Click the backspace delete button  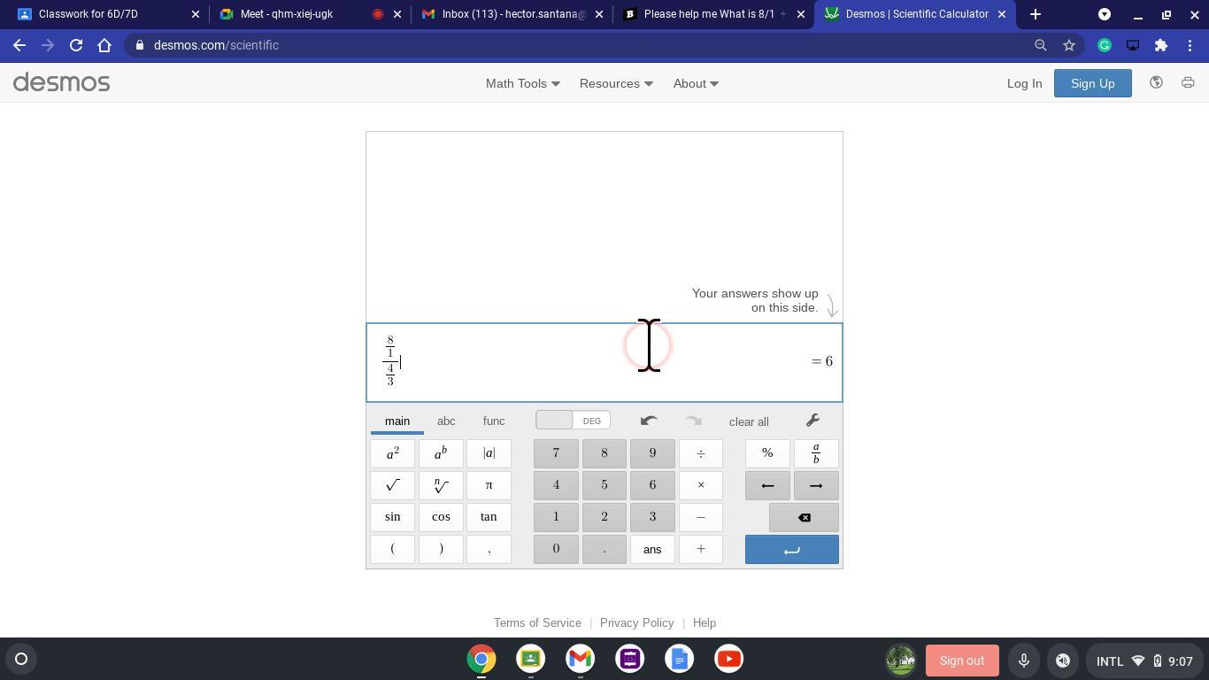pos(804,517)
